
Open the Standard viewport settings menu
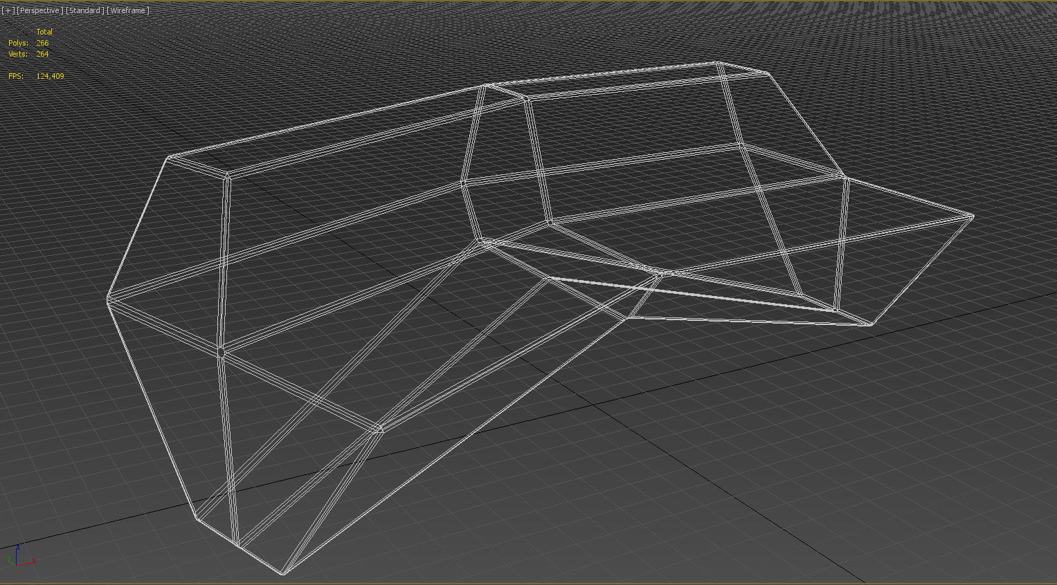(x=84, y=10)
